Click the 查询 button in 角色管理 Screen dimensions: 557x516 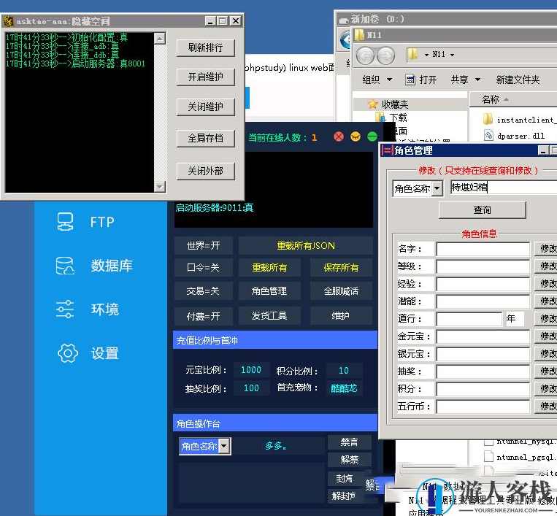[x=482, y=210]
